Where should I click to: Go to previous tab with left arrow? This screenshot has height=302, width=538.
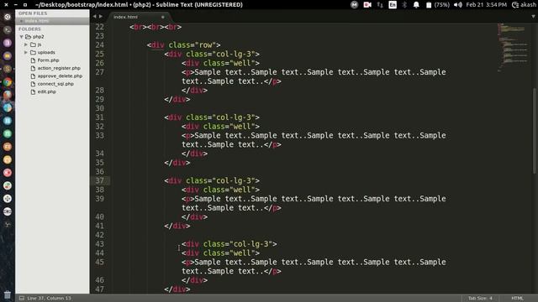point(94,16)
